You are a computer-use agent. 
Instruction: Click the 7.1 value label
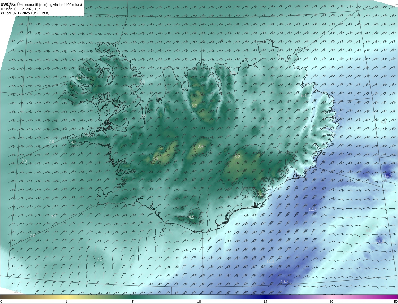click(x=99, y=259)
